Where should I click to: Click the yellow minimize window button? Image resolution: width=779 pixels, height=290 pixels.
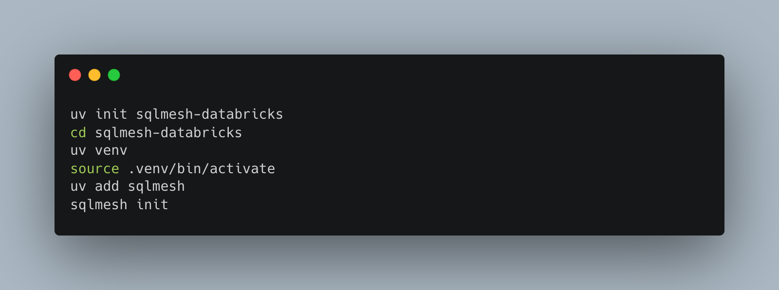coord(94,75)
